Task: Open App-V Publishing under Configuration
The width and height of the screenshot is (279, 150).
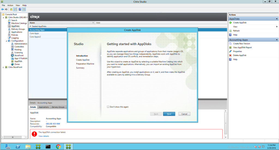Action: [x=21, y=59]
